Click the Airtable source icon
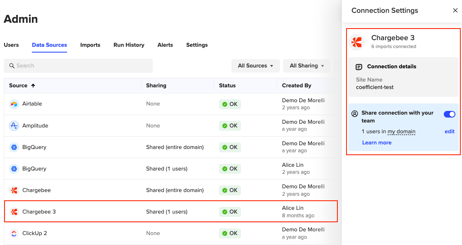Viewport: 462px width, 245px height. pyautogui.click(x=14, y=104)
